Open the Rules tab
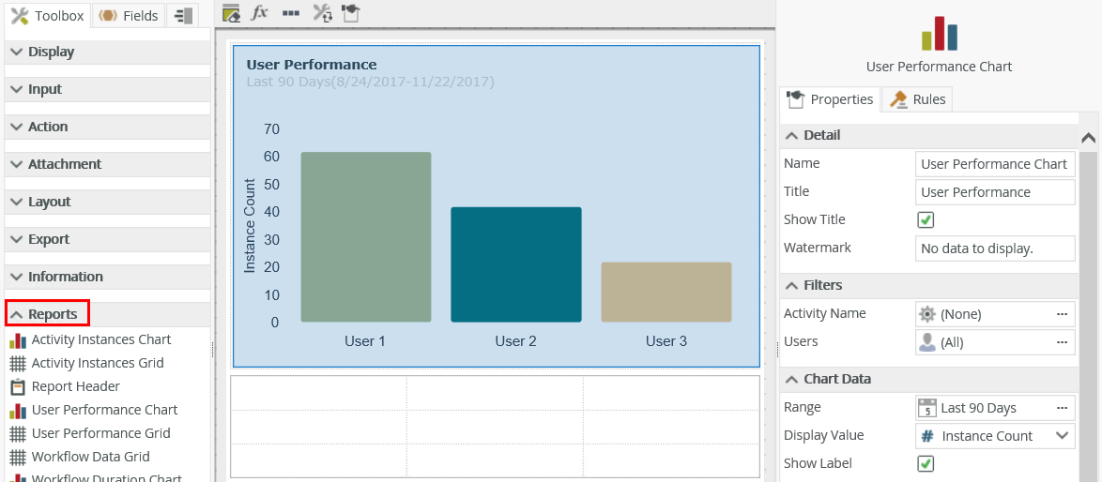The height and width of the screenshot is (482, 1102). click(x=917, y=99)
